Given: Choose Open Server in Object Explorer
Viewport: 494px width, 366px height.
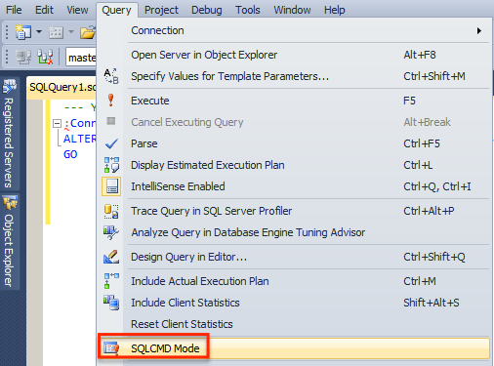Looking at the screenshot, I should tap(294, 55).
